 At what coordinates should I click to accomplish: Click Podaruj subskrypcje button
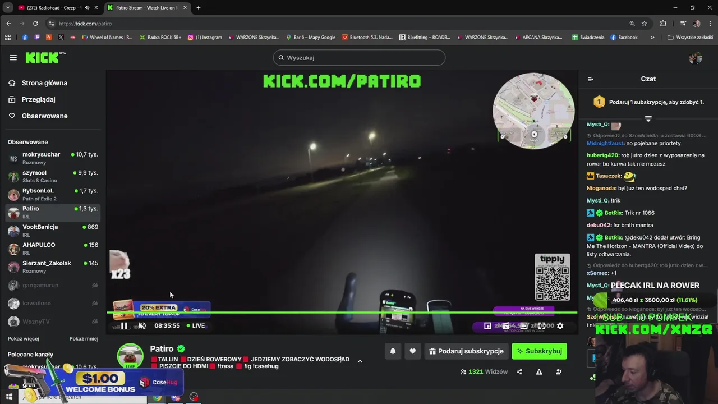coord(466,351)
